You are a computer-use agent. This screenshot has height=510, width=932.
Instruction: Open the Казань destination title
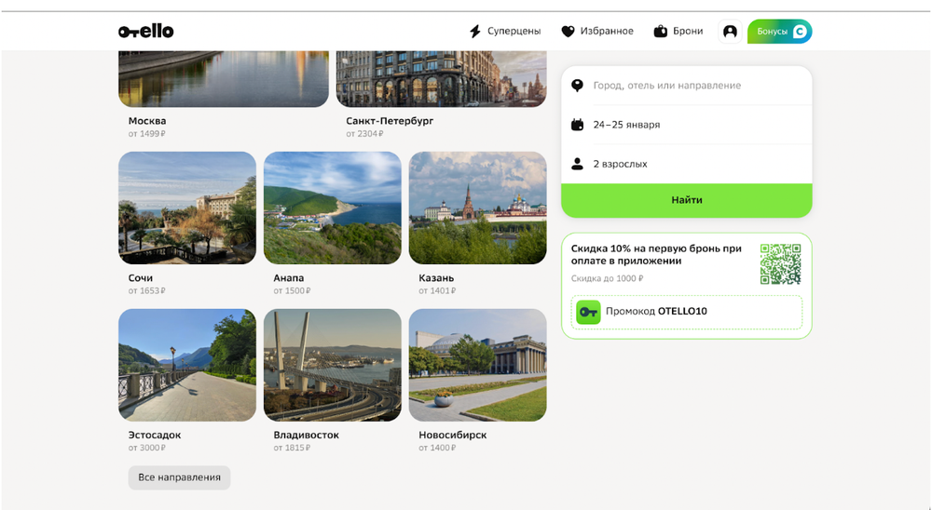436,278
